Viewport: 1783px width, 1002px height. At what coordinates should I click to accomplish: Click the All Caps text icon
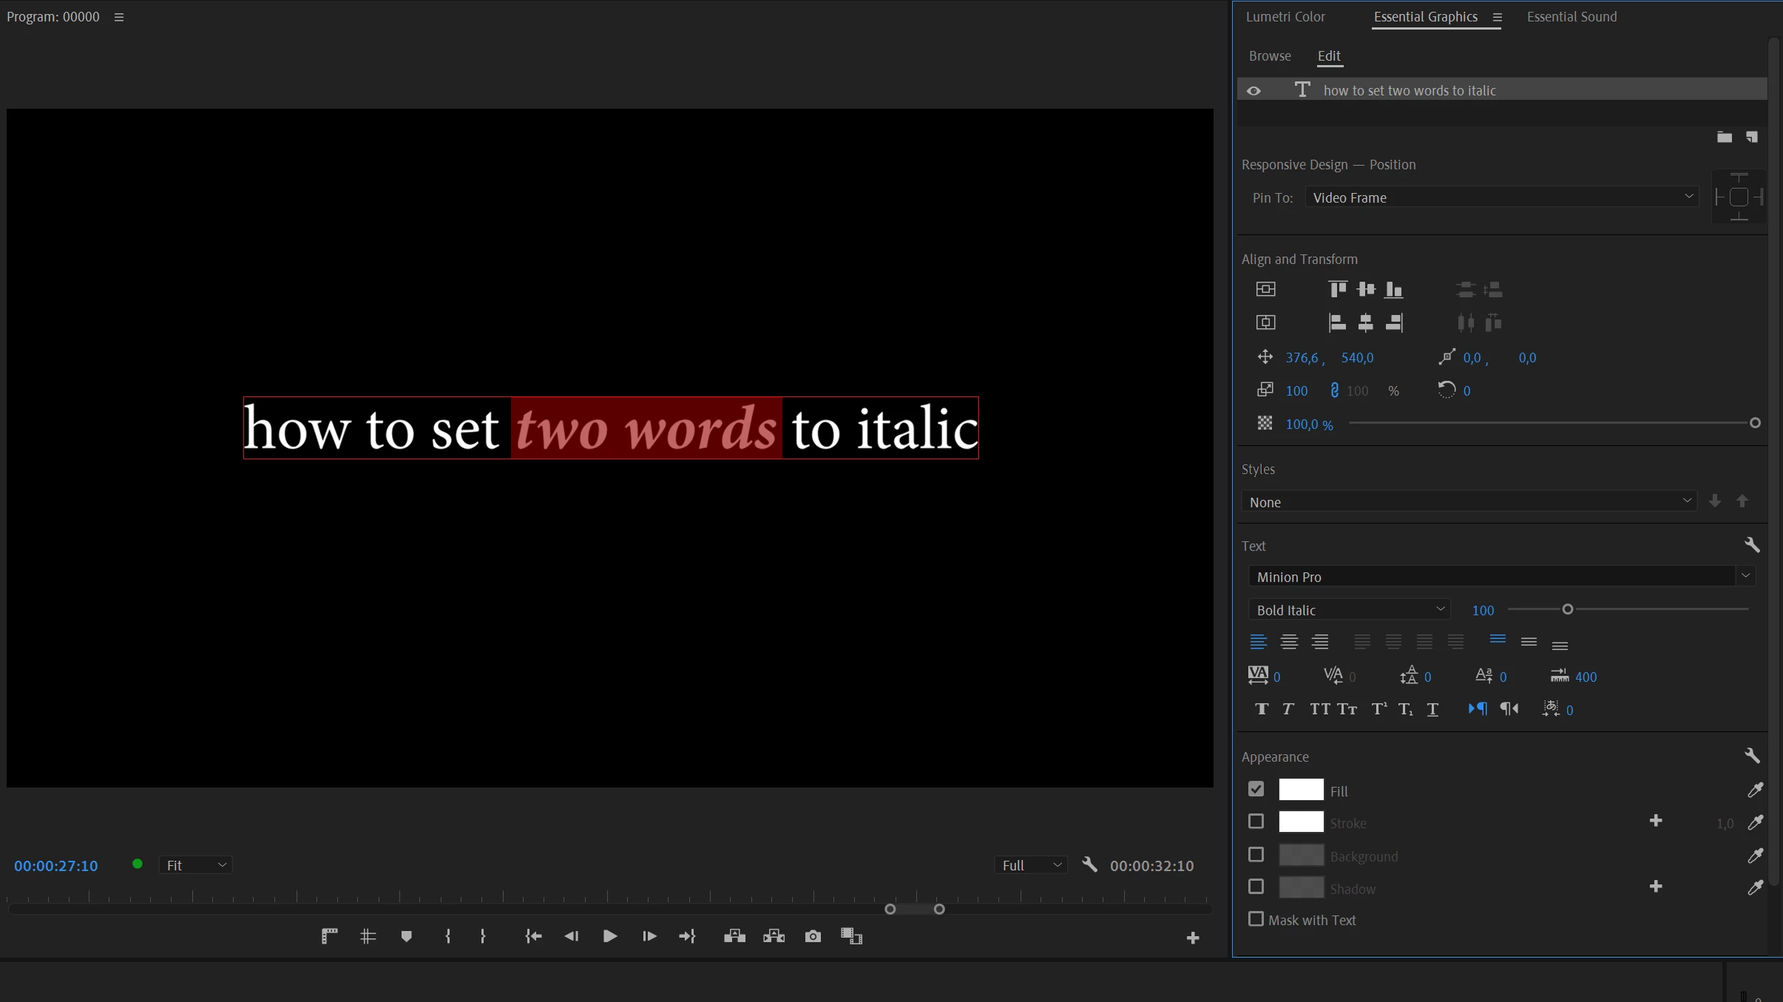1319,709
